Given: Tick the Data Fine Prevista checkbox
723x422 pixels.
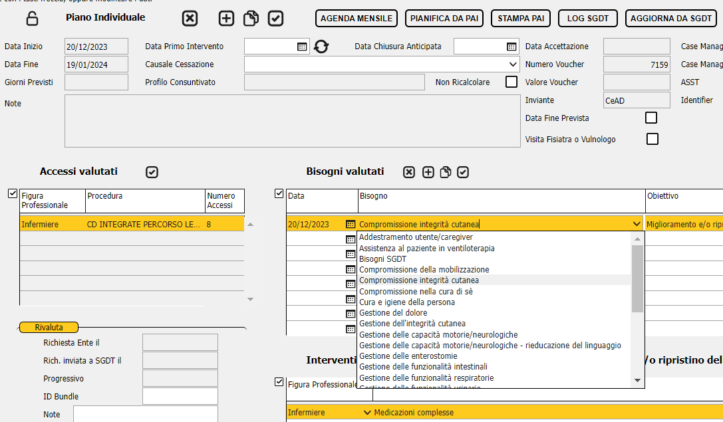Looking at the screenshot, I should [x=651, y=118].
